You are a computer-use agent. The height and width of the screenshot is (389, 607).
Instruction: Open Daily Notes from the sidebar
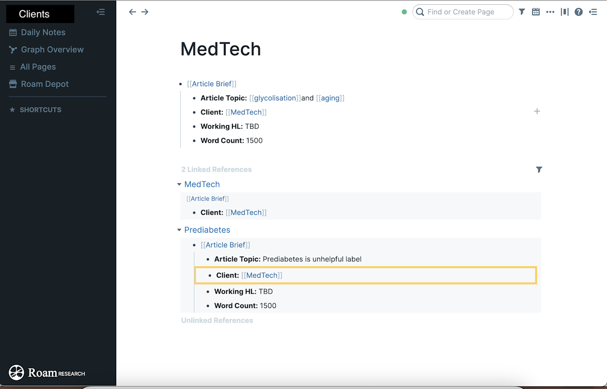tap(43, 32)
